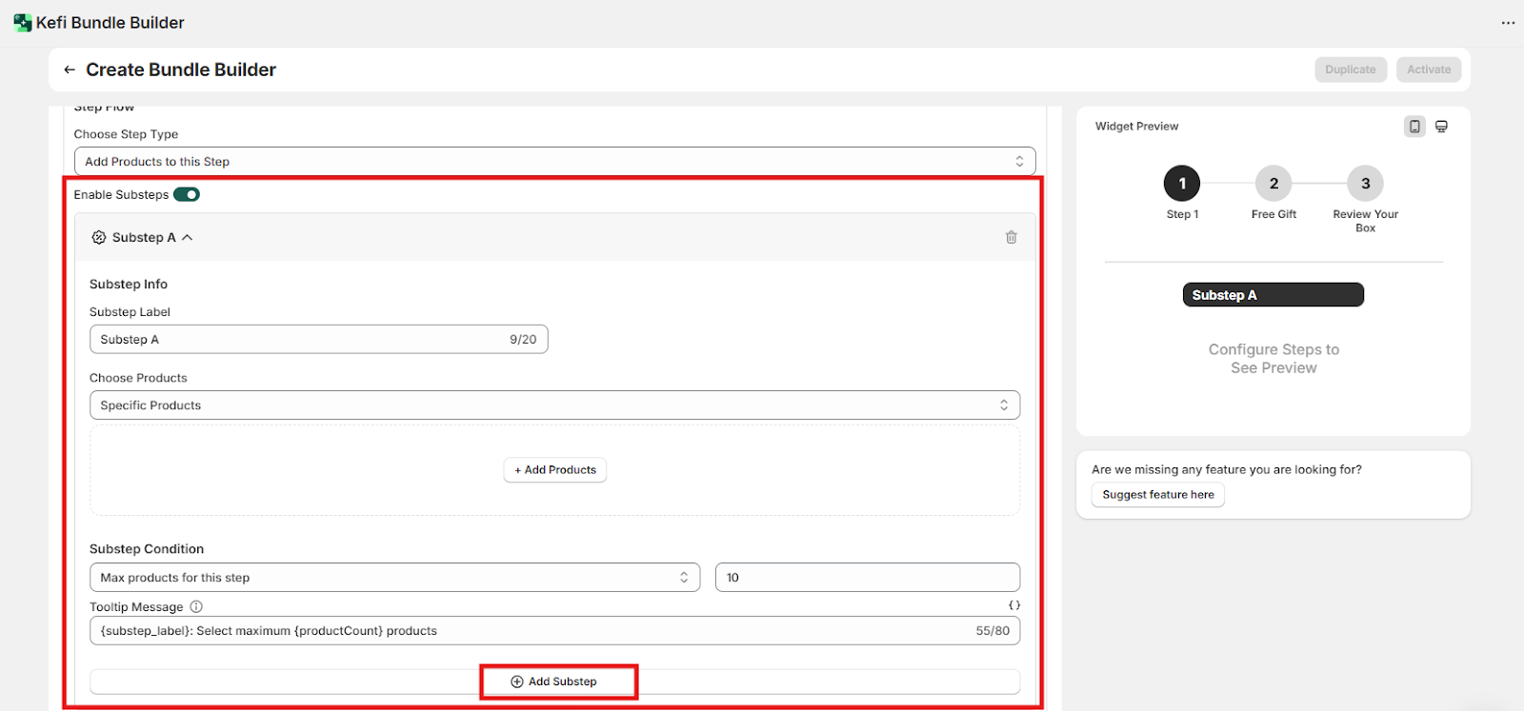Click the back arrow beside Create Bundle Builder
Image resolution: width=1524 pixels, height=711 pixels.
(x=70, y=69)
